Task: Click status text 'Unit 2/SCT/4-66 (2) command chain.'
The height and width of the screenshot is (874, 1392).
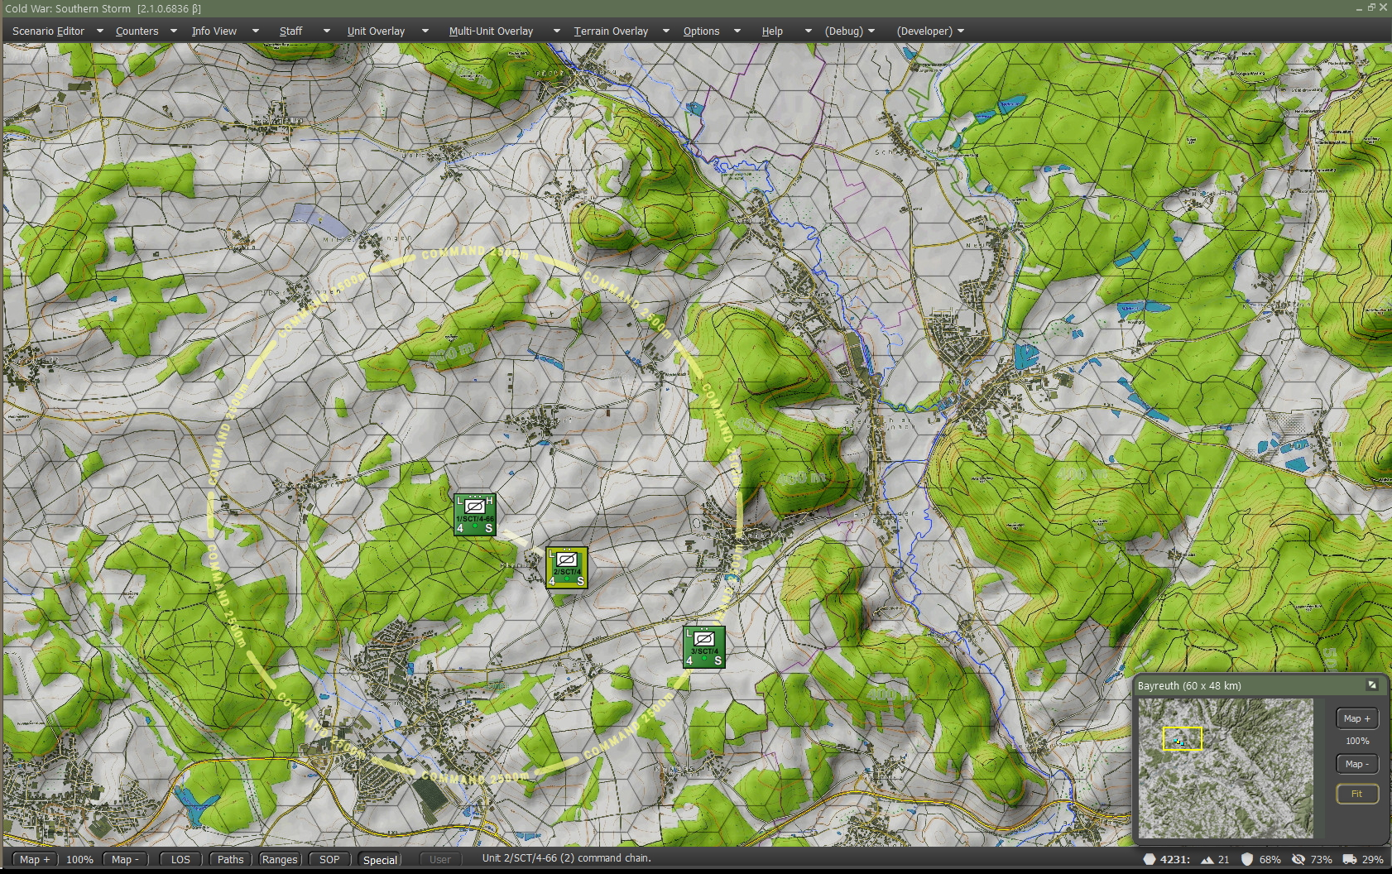Action: tap(567, 858)
